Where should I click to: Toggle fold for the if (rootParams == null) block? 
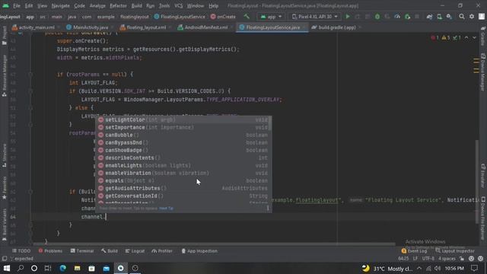click(30, 75)
